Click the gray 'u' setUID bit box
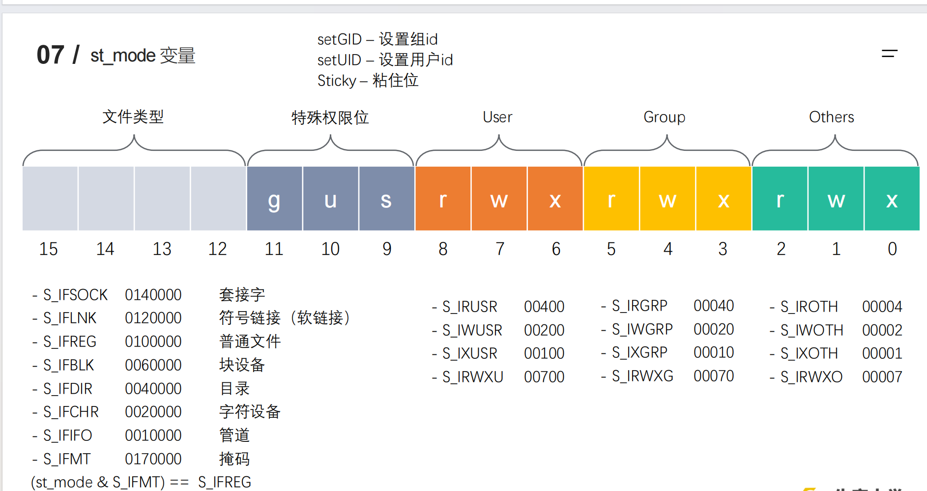927x491 pixels. [x=331, y=199]
